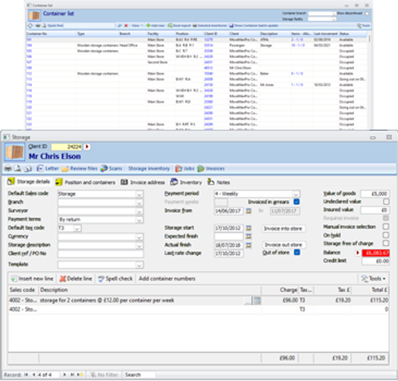Print the storage record using printer icon
The image size is (398, 381).
(x=8, y=169)
